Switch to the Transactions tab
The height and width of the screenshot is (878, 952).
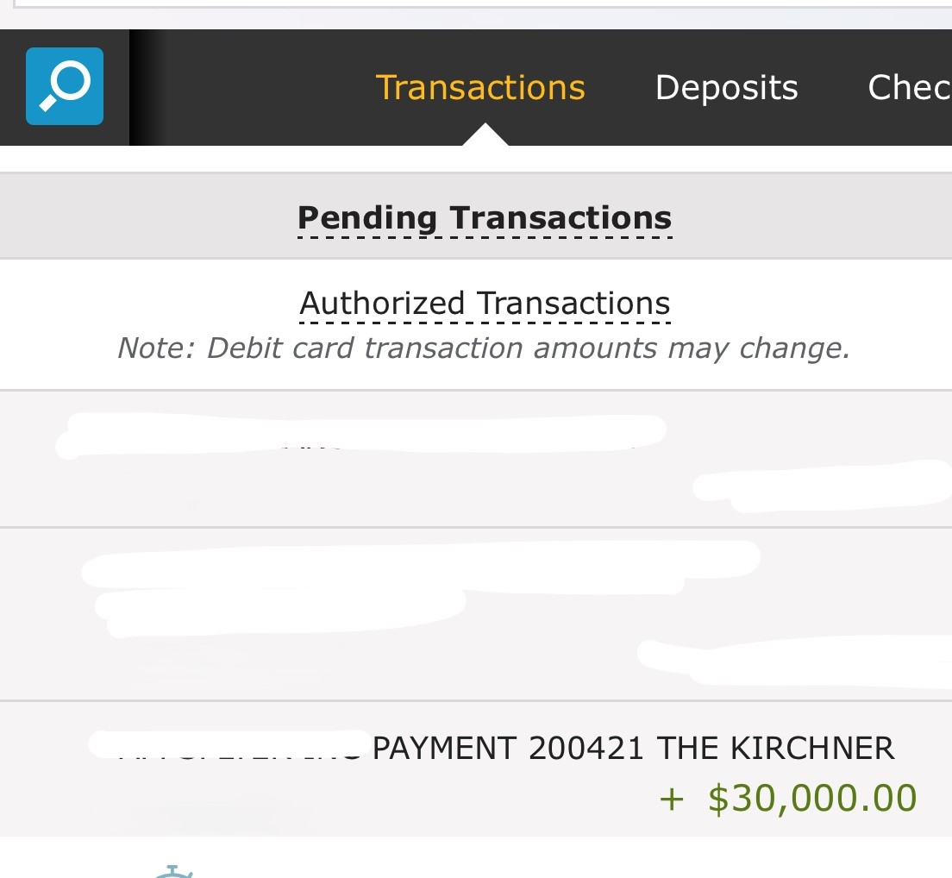[x=480, y=88]
